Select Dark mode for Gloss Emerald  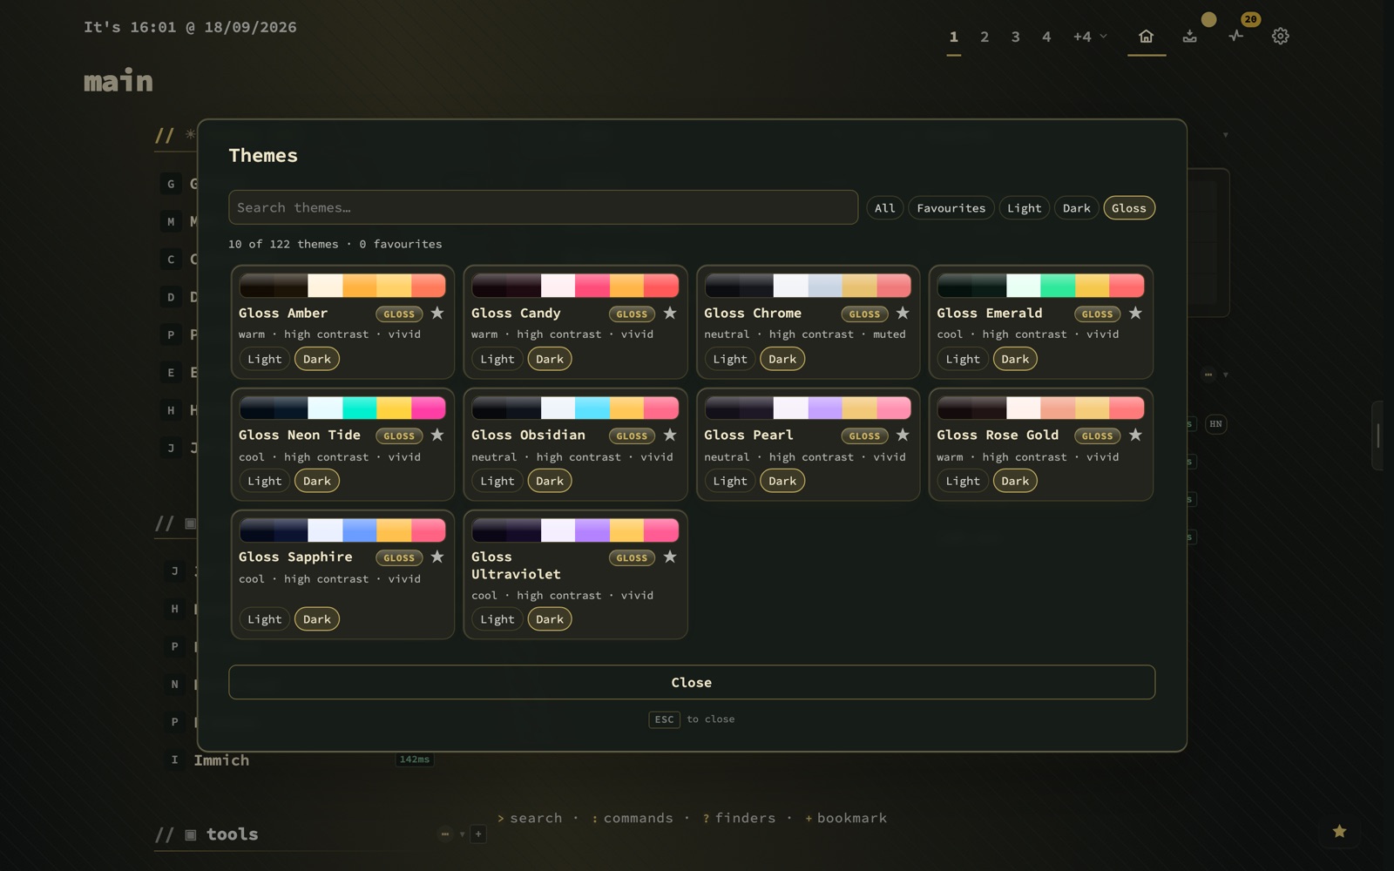(1015, 359)
